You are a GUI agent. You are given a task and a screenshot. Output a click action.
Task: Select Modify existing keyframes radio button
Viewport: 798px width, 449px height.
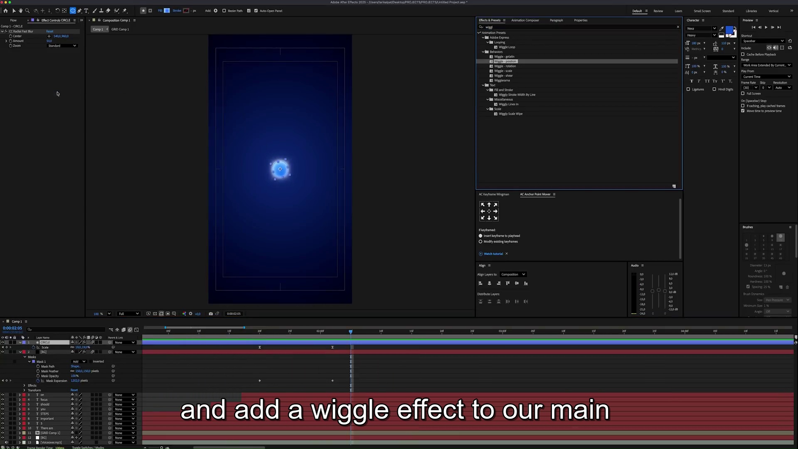pyautogui.click(x=480, y=242)
